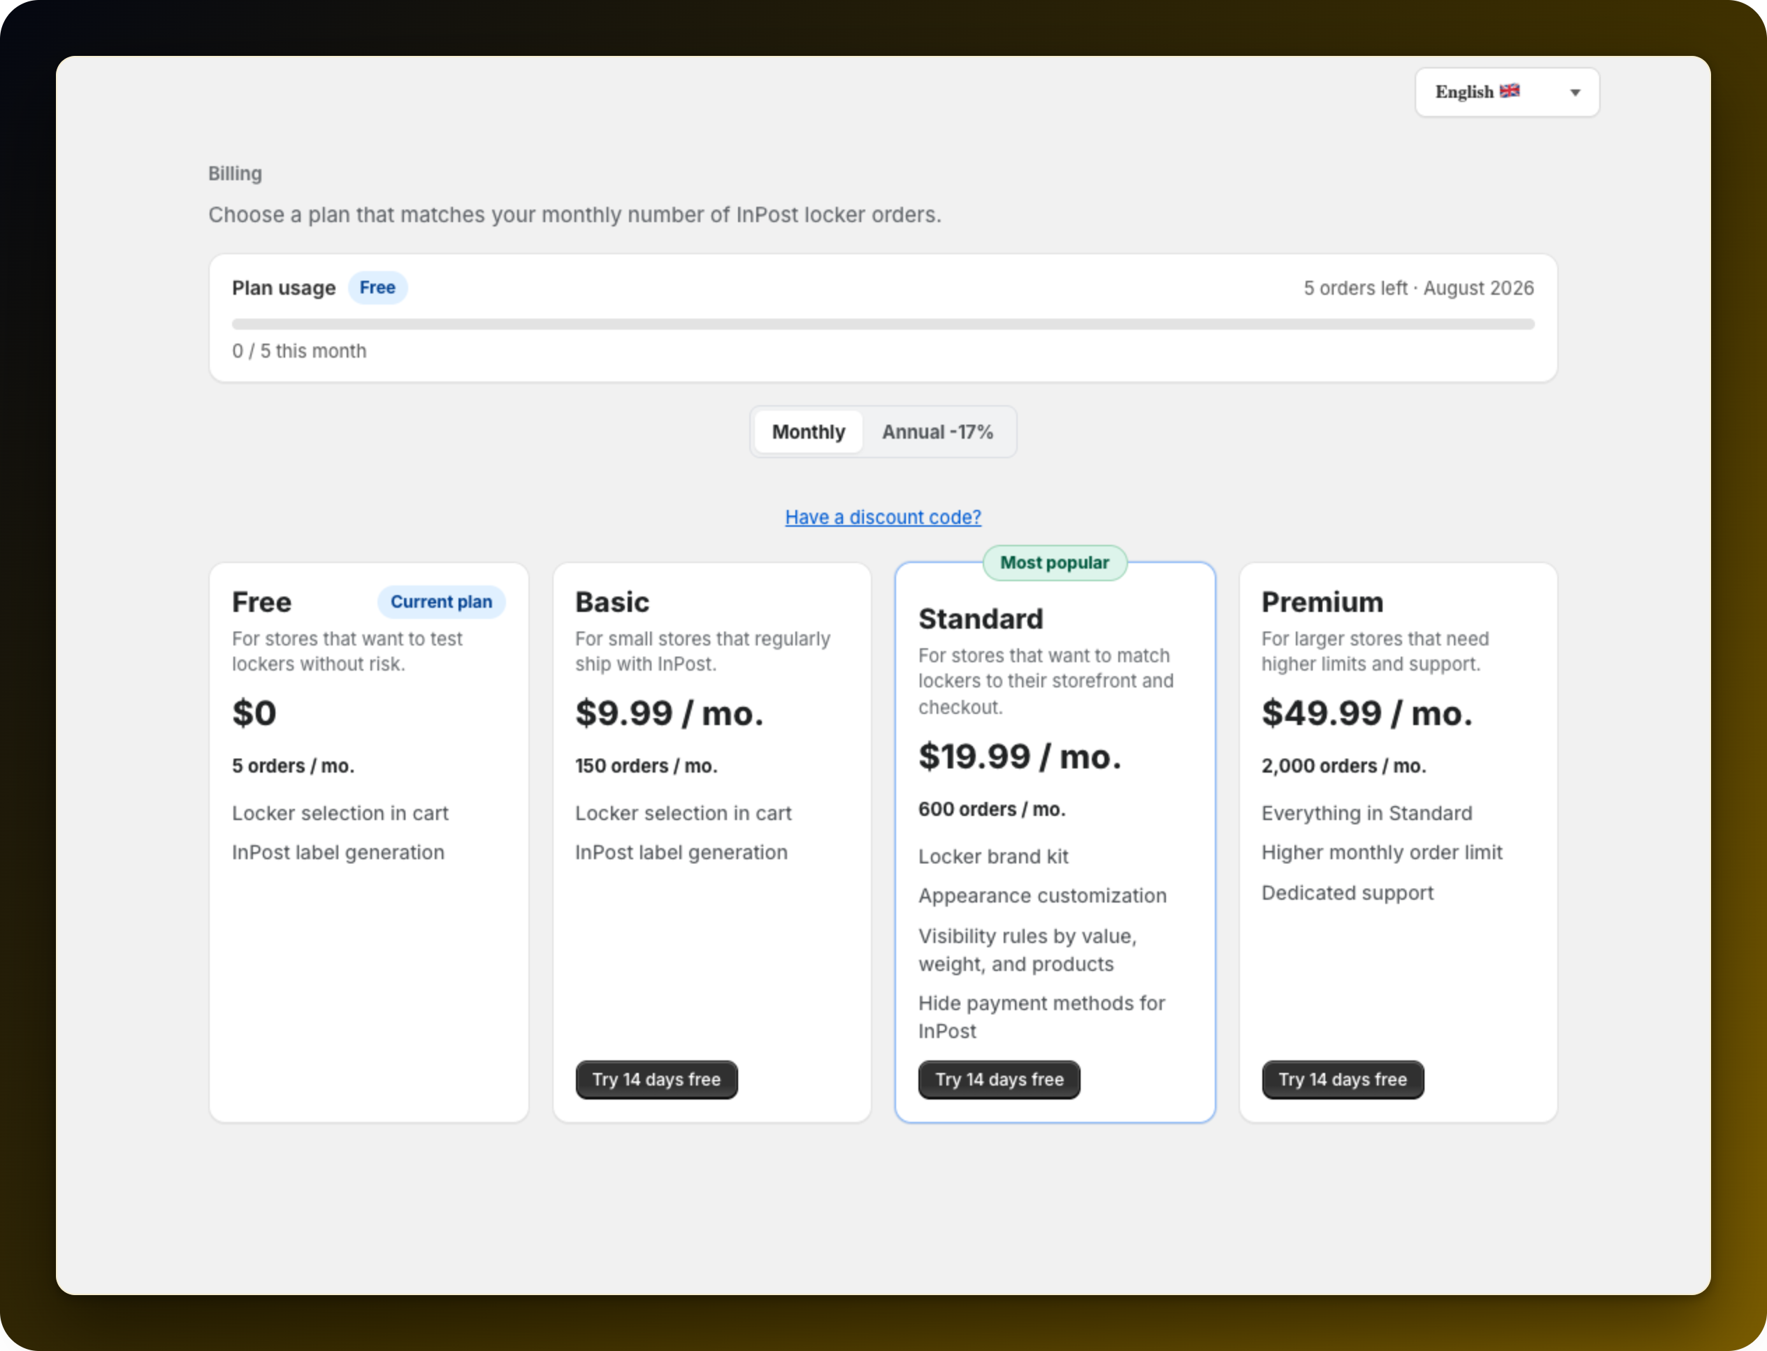1767x1351 pixels.
Task: Click 'Visibility rules by value' feature
Action: pyautogui.click(x=1027, y=950)
